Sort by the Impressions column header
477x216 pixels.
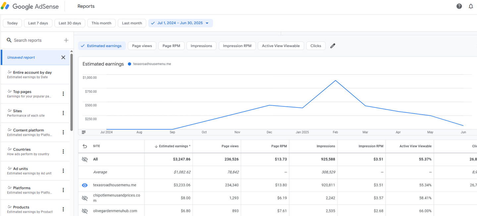click(326, 146)
